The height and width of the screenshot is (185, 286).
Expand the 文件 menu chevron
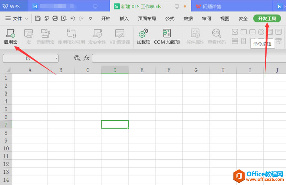(x=26, y=18)
